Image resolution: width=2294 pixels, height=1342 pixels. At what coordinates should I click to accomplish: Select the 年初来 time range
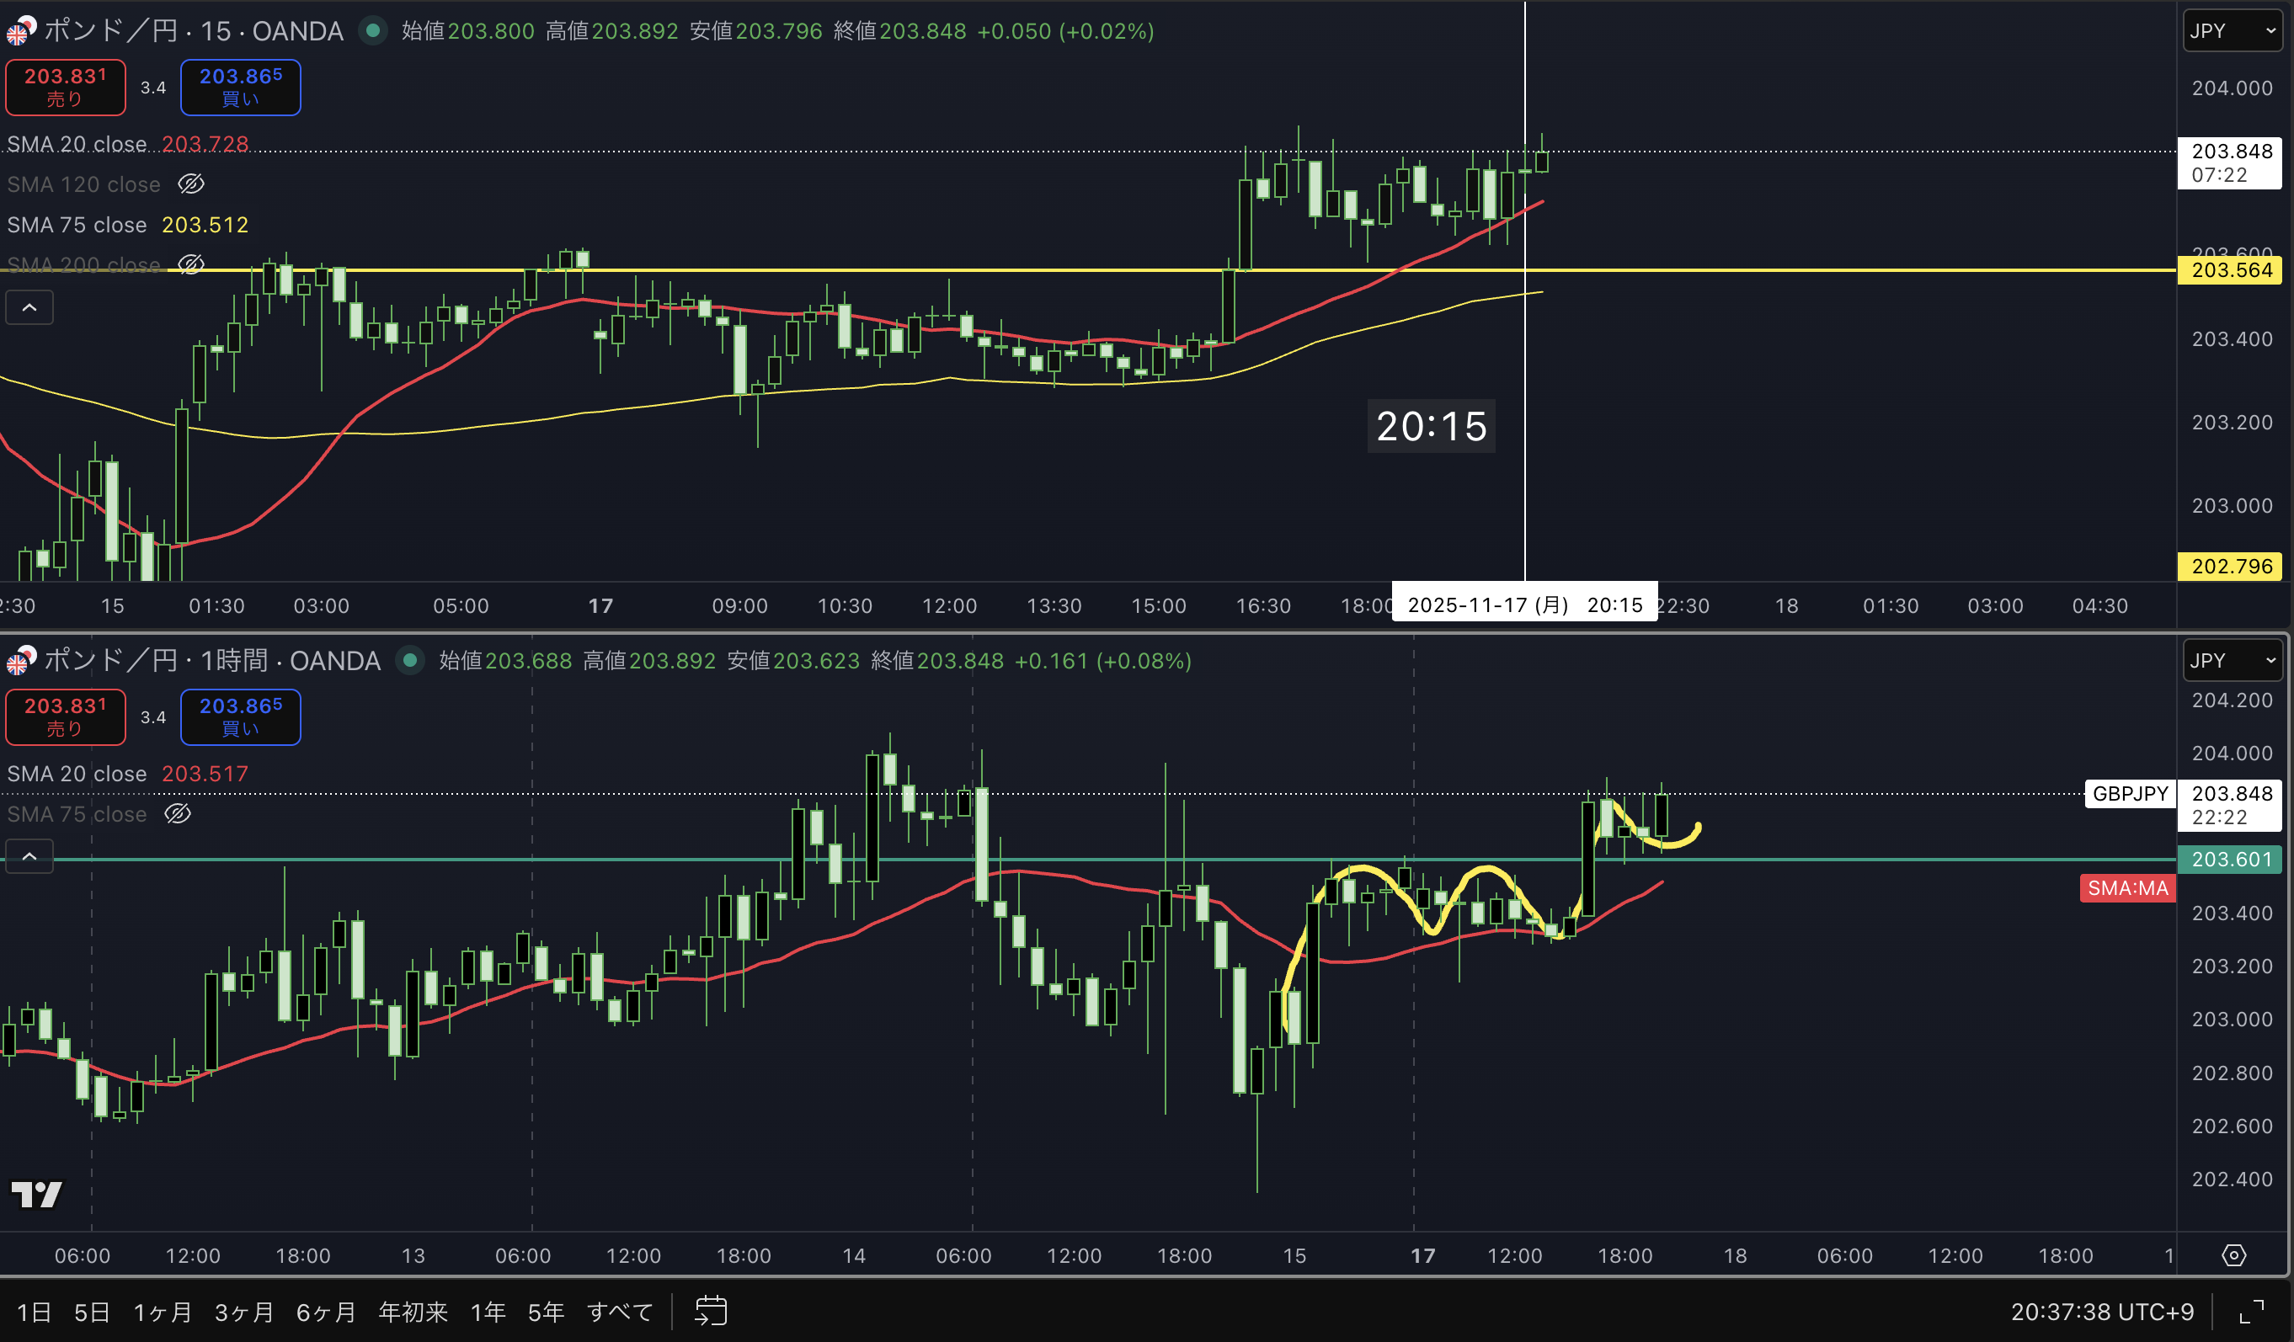413,1311
